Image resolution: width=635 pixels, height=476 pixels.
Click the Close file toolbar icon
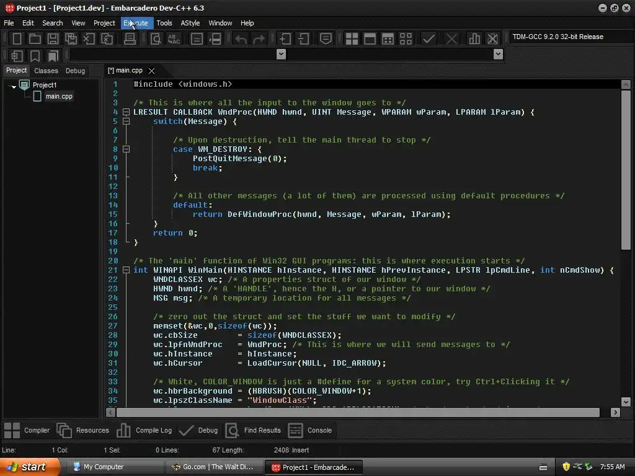pos(89,39)
